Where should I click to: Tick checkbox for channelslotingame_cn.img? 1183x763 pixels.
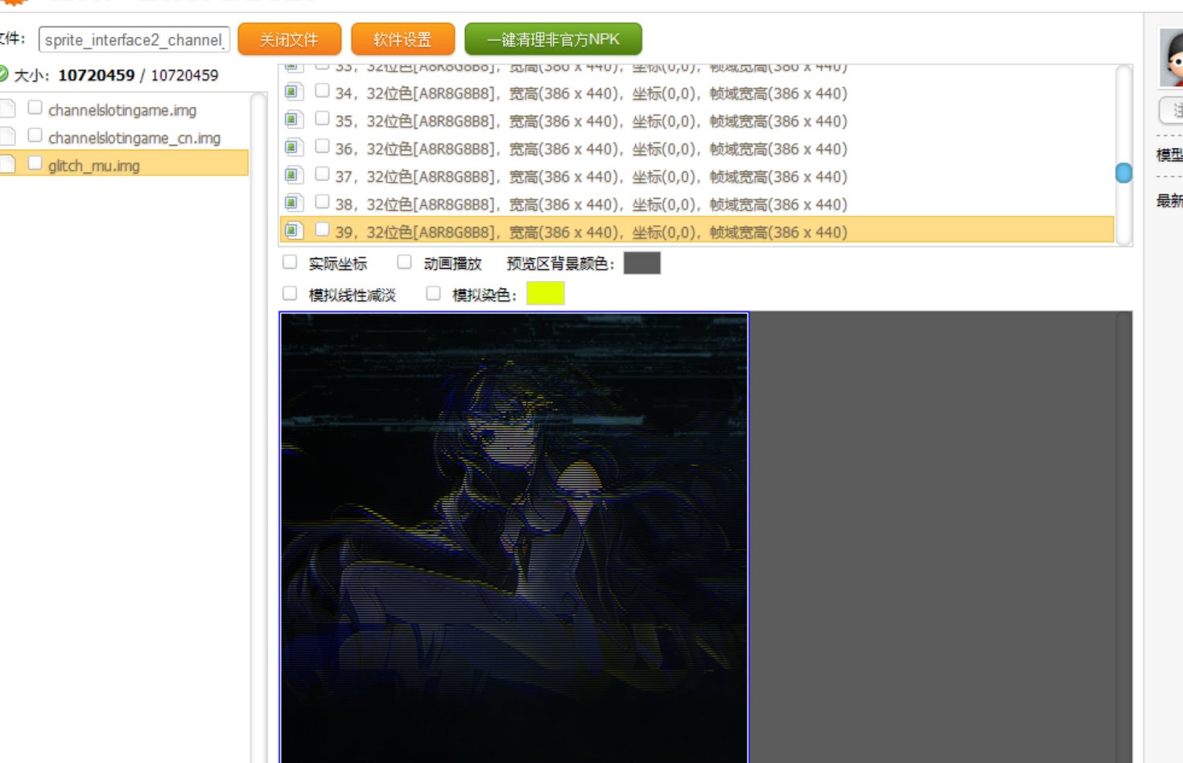coord(35,135)
